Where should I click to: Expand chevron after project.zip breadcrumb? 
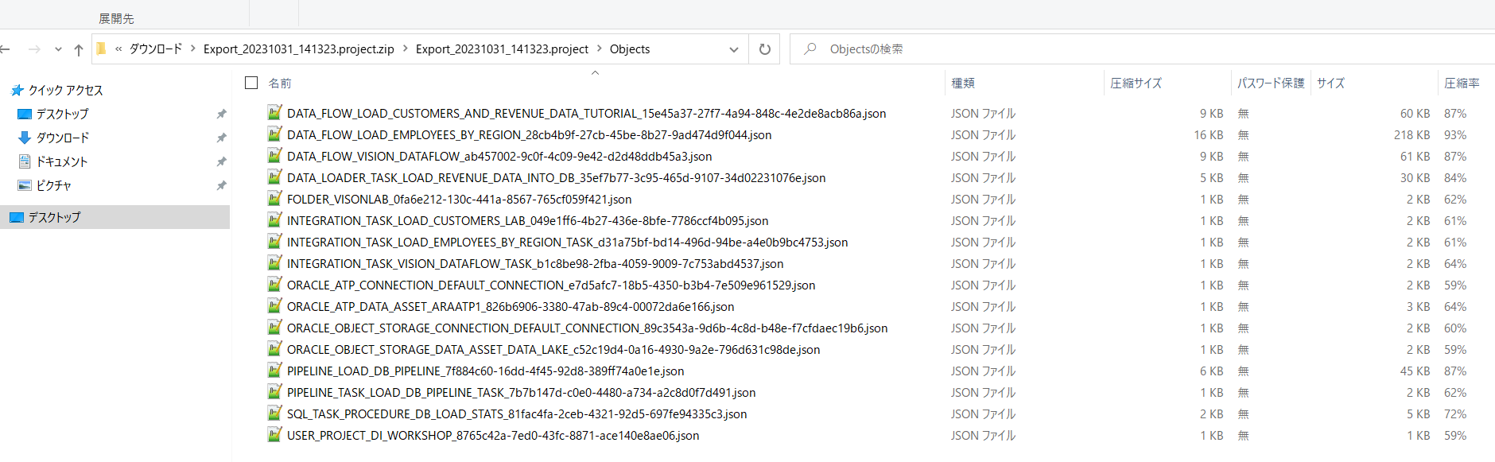coord(405,49)
